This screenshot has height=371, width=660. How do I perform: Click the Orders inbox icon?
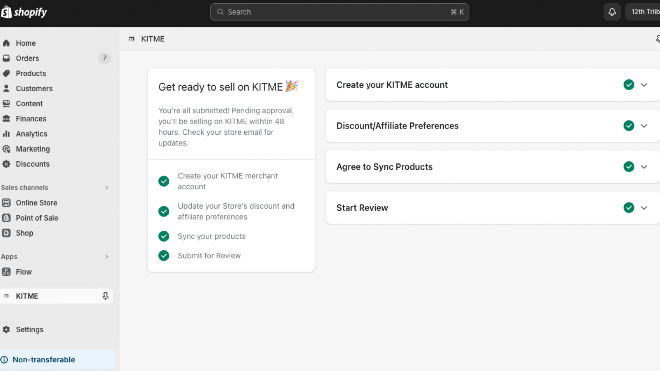[6, 58]
